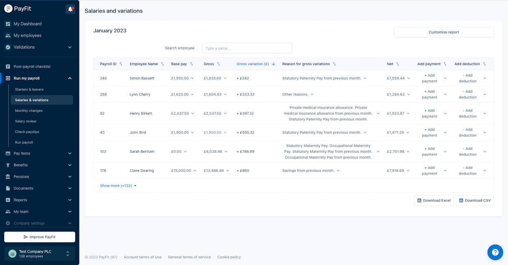Click the Customise report button
Image resolution: width=508 pixels, height=265 pixels.
tap(444, 32)
